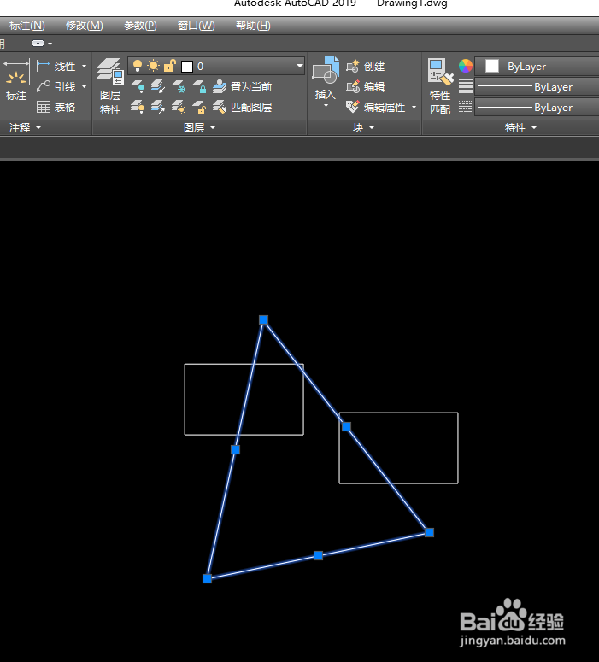Expand the 图层 panel
This screenshot has height=662, width=599.
coord(200,127)
